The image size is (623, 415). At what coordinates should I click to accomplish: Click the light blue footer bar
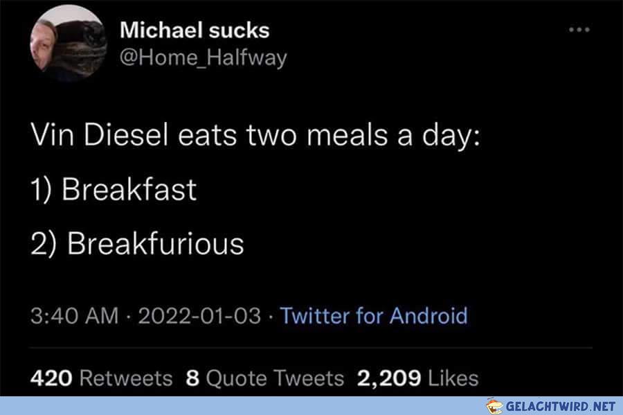[311, 405]
